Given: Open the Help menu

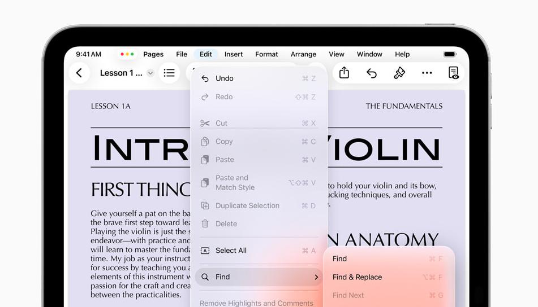Looking at the screenshot, I should tap(402, 54).
